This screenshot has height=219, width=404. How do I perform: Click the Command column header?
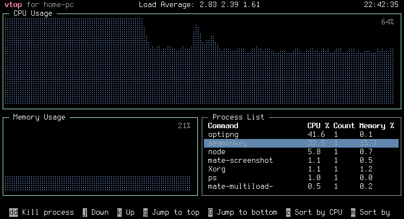223,126
